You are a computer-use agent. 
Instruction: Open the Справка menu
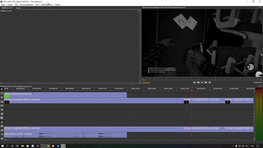[57, 5]
